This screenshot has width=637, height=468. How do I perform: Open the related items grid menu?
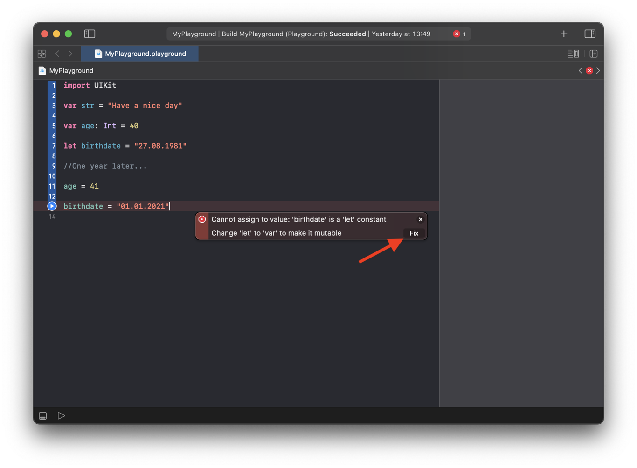click(42, 54)
